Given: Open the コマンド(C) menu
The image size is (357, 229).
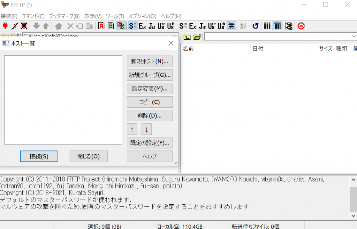Looking at the screenshot, I should (33, 16).
